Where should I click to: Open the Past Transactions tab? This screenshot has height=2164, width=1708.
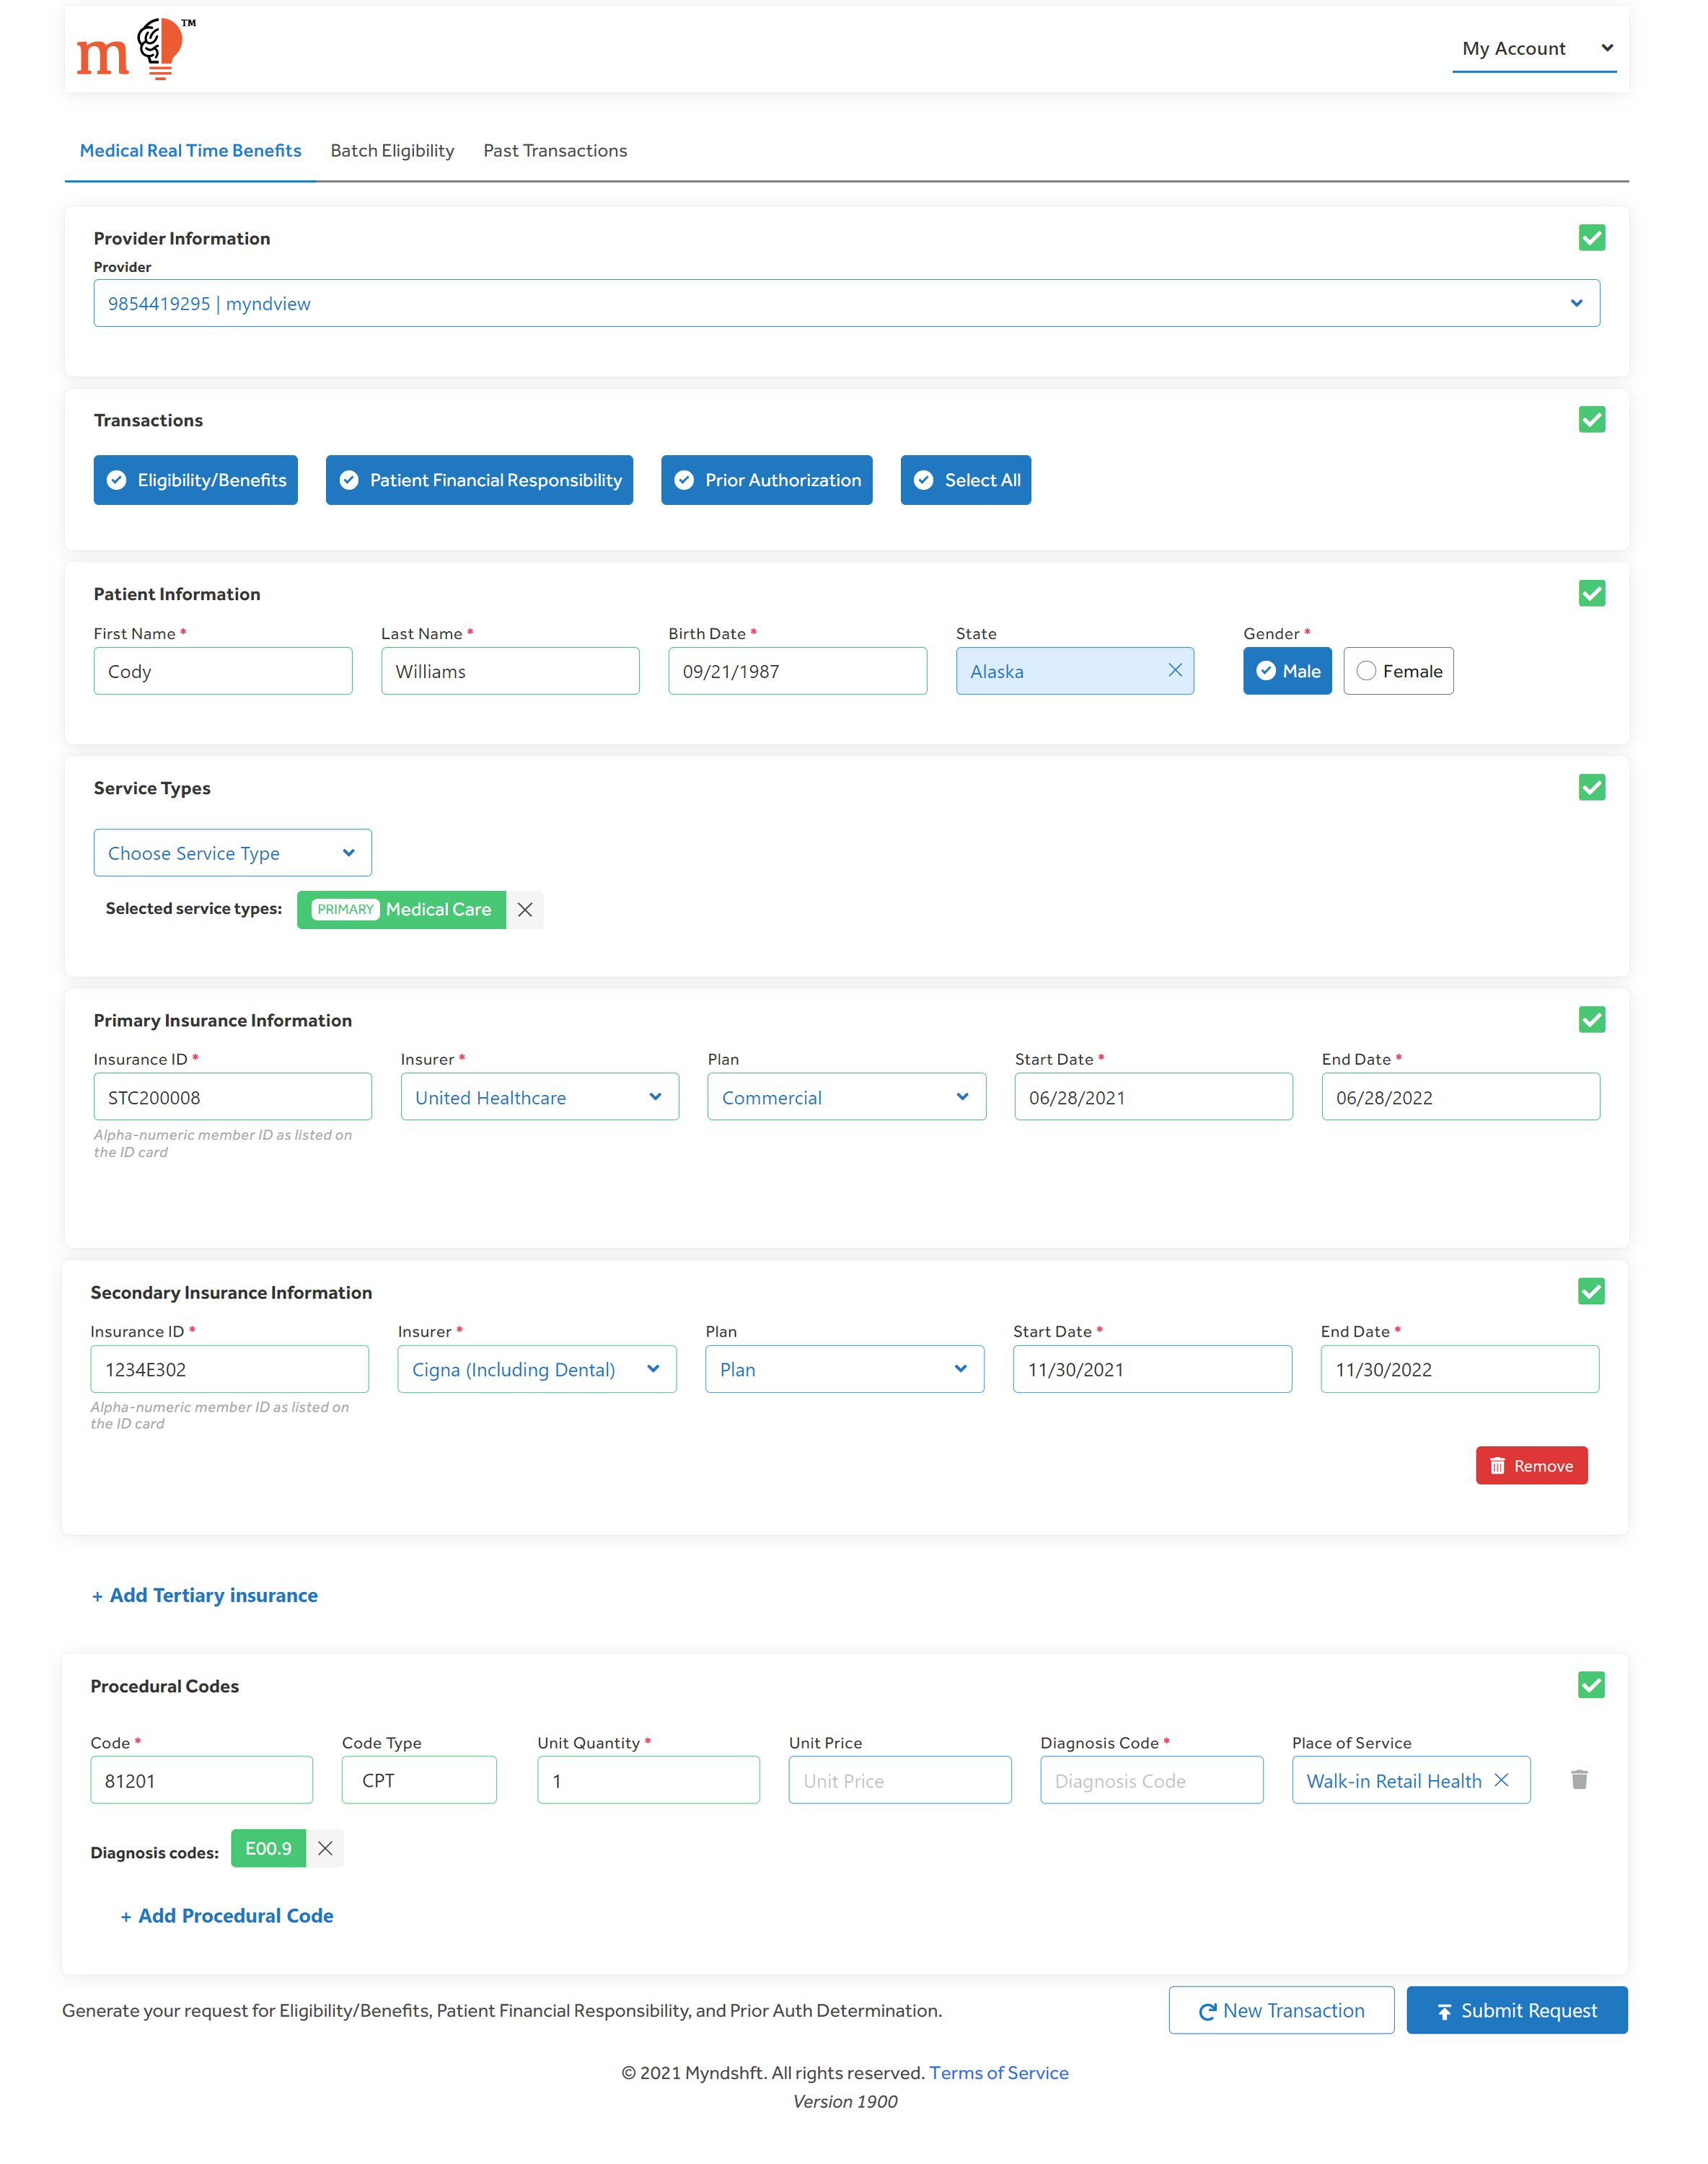pyautogui.click(x=555, y=151)
